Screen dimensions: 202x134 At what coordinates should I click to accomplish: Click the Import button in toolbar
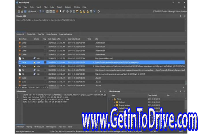coord(32,11)
